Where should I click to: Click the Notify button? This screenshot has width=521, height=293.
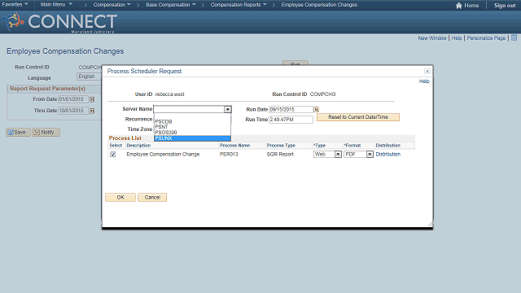pos(46,132)
